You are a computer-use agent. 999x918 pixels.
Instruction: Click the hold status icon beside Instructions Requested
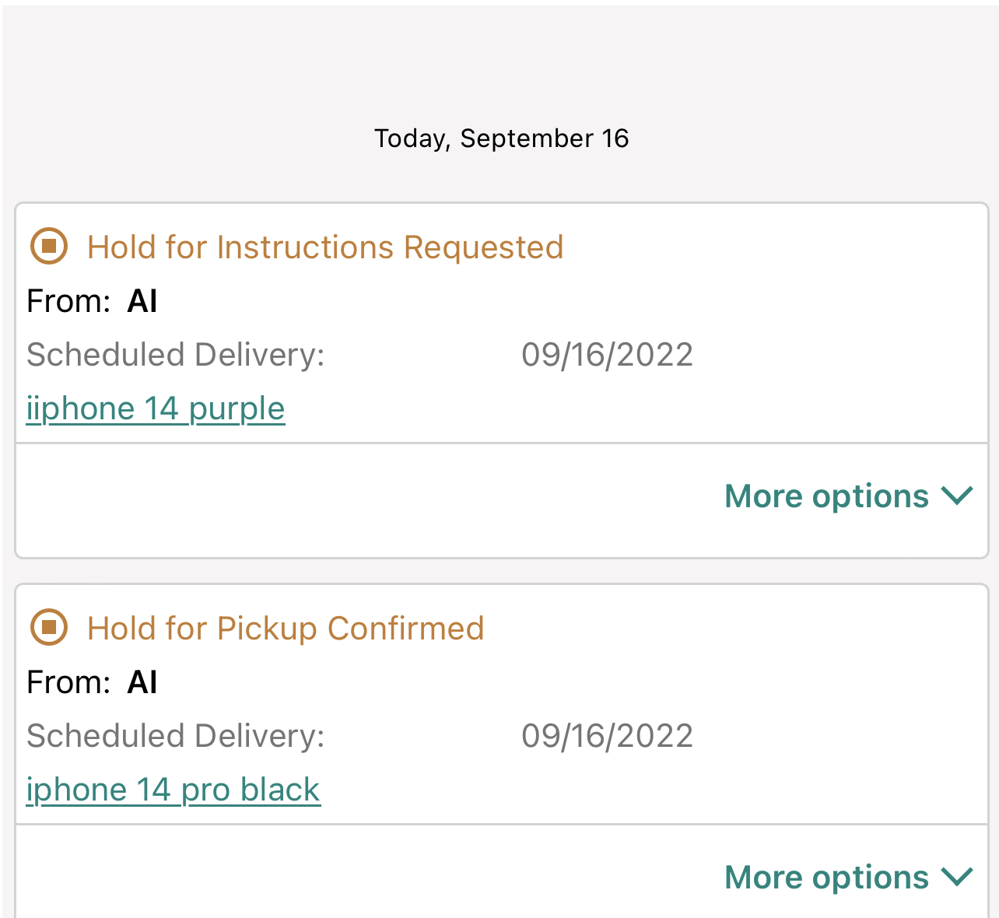pyautogui.click(x=49, y=247)
